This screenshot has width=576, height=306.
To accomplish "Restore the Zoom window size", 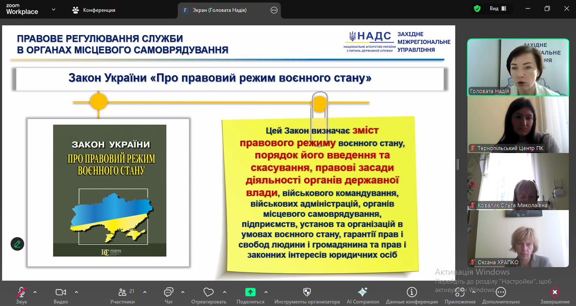I will click(547, 9).
